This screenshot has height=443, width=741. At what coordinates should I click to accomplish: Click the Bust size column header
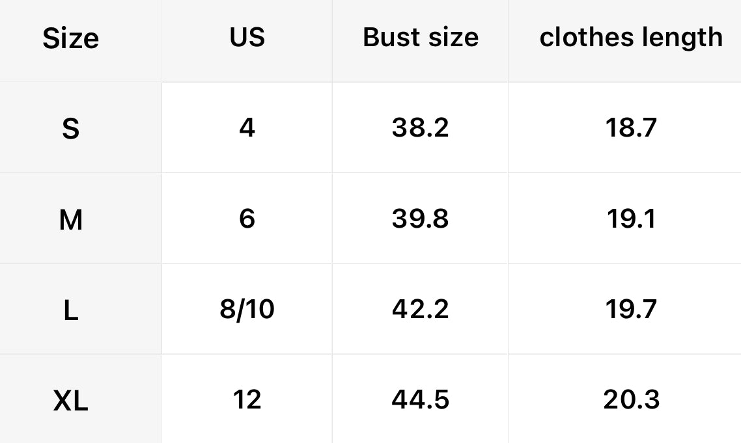[420, 38]
